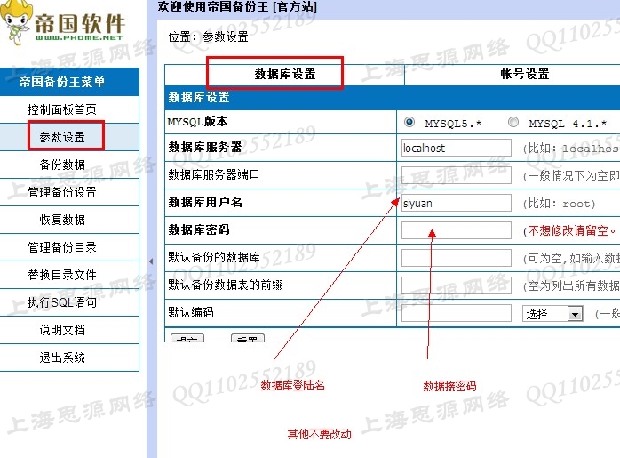Open the 选择 encoding dropdown
The image size is (620, 458).
click(552, 314)
